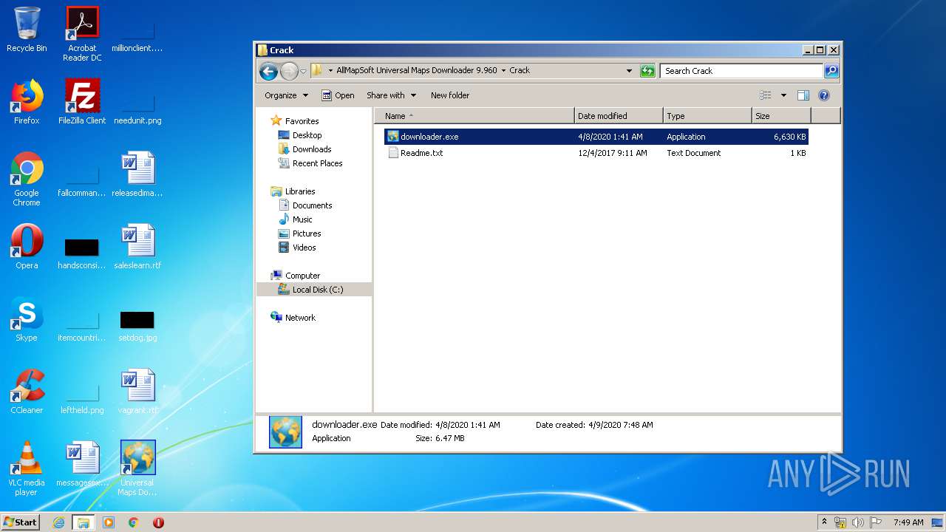Select setdog.jpg file on desktop
Image resolution: width=946 pixels, height=532 pixels.
(x=137, y=325)
